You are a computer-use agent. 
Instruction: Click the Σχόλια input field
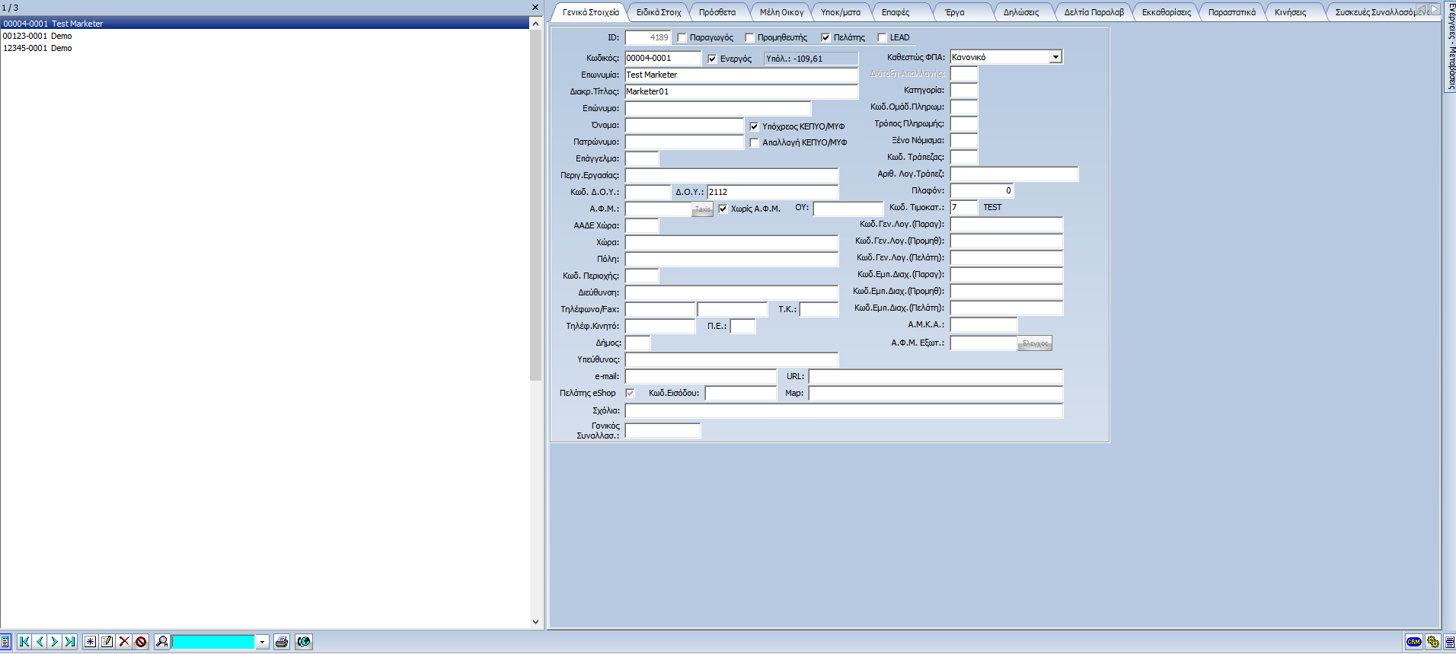(x=844, y=410)
